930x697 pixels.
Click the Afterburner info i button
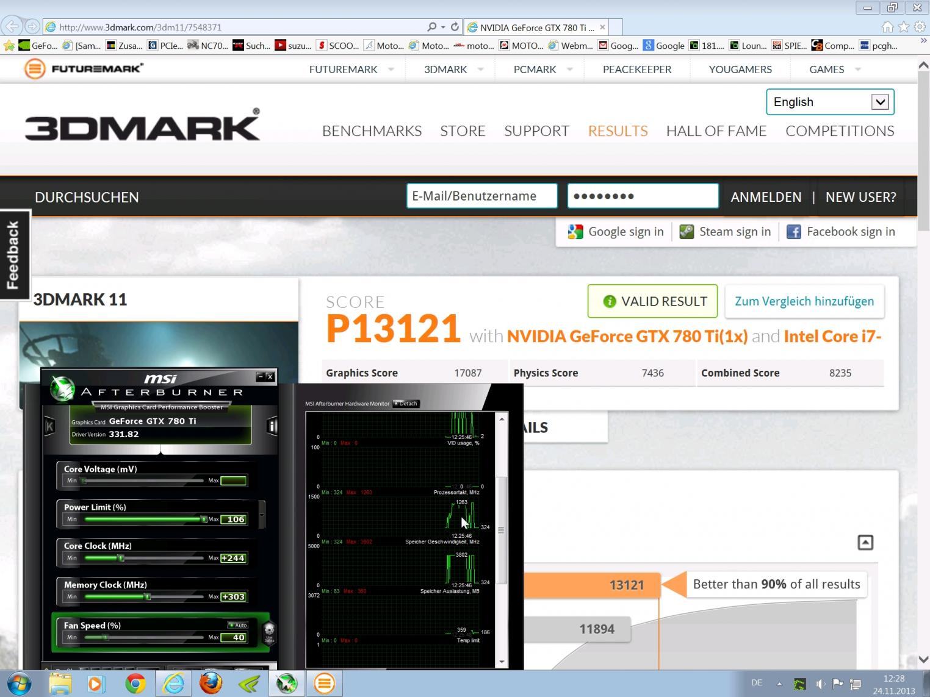click(272, 426)
